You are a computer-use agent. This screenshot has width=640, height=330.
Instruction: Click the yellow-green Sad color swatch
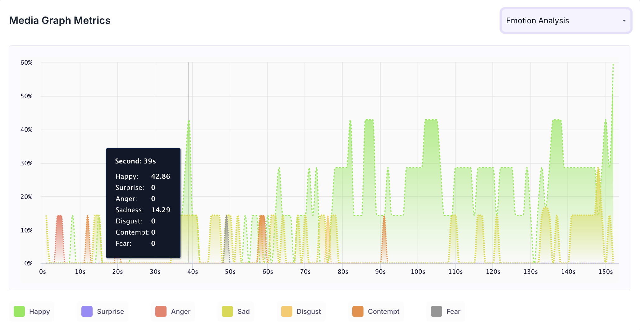(x=227, y=311)
